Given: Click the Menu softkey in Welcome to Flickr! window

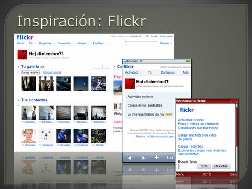Looking at the screenshot, I should pyautogui.click(x=180, y=174).
